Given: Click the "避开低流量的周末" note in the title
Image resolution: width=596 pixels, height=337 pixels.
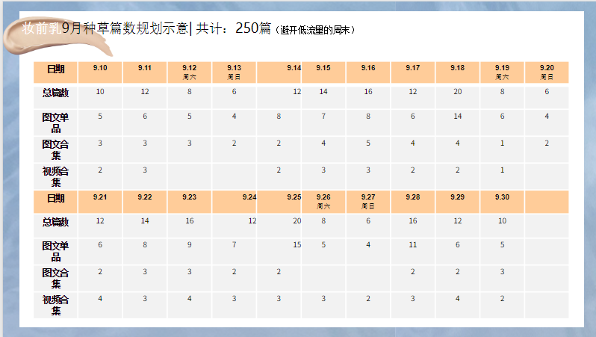Looking at the screenshot, I should click(x=315, y=31).
